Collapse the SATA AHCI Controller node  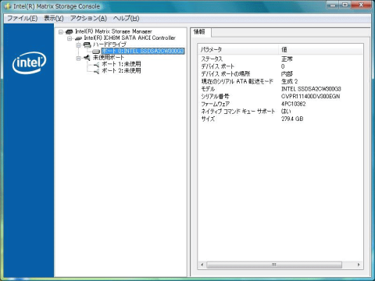click(70, 38)
